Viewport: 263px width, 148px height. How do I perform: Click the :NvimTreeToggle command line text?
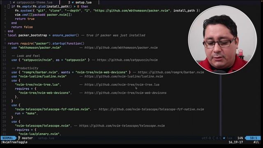tap(14, 142)
